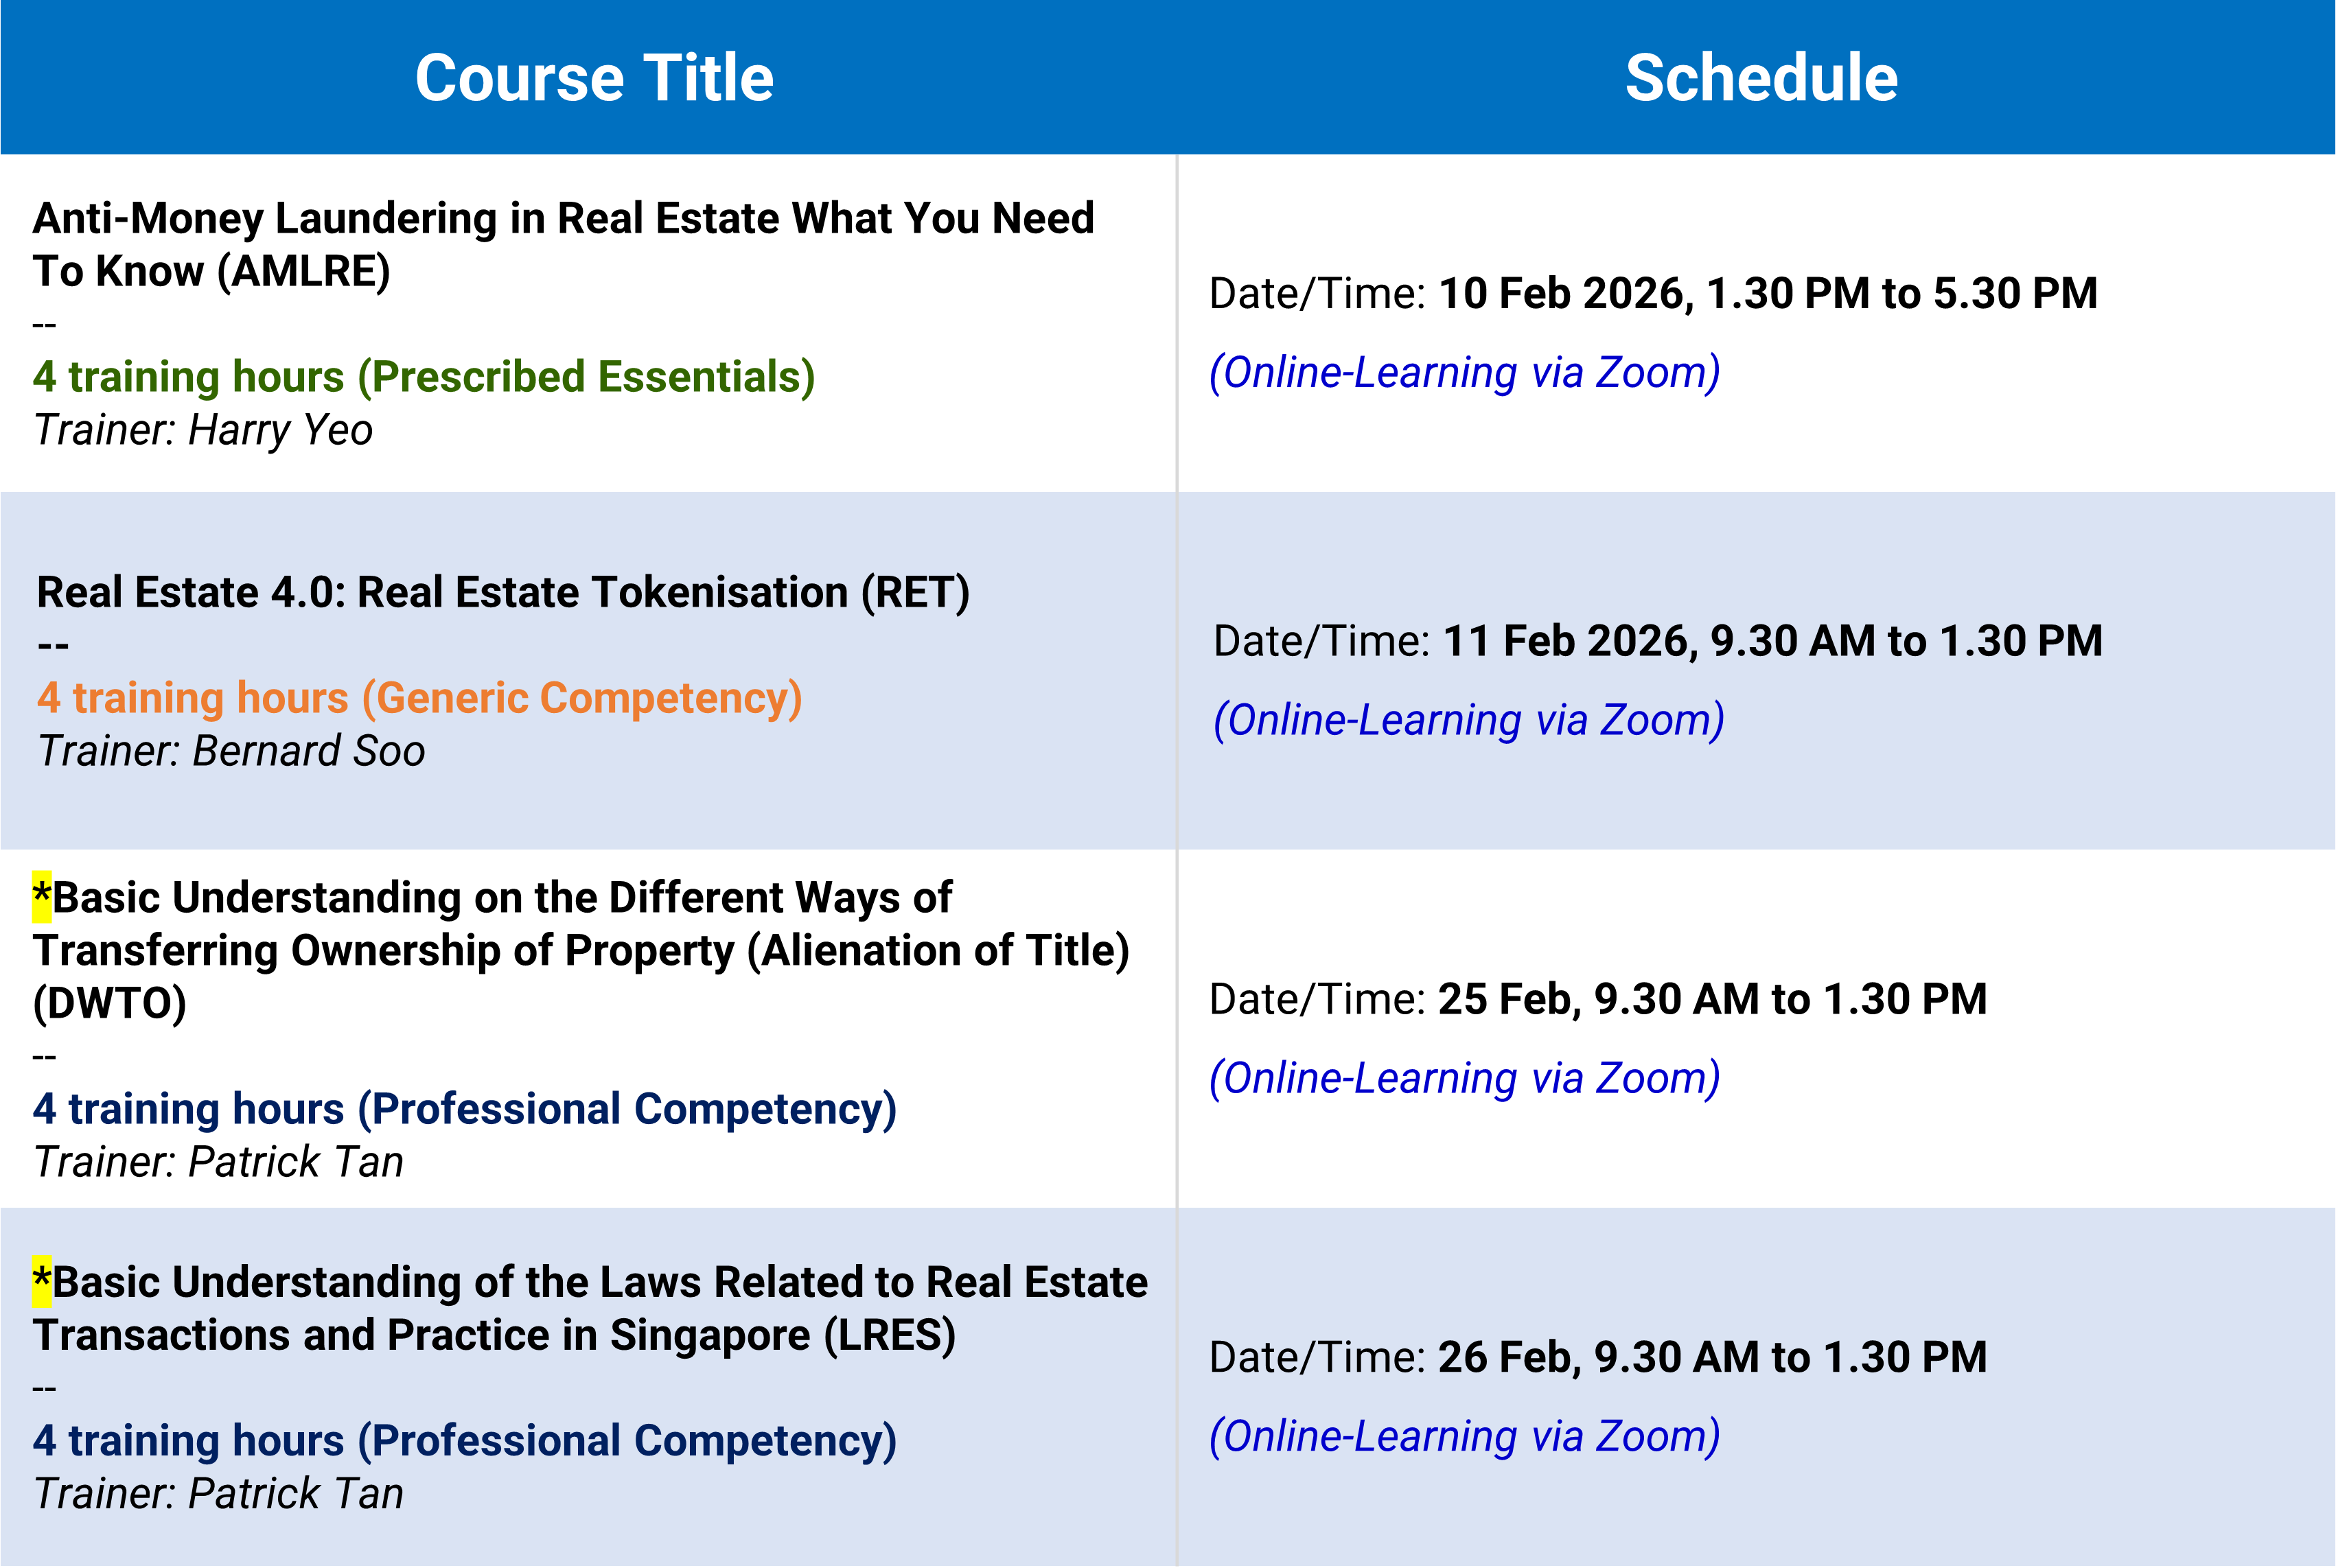Open the LRES laws course title
Screen dimensions: 2336x1568
click(x=590, y=1308)
